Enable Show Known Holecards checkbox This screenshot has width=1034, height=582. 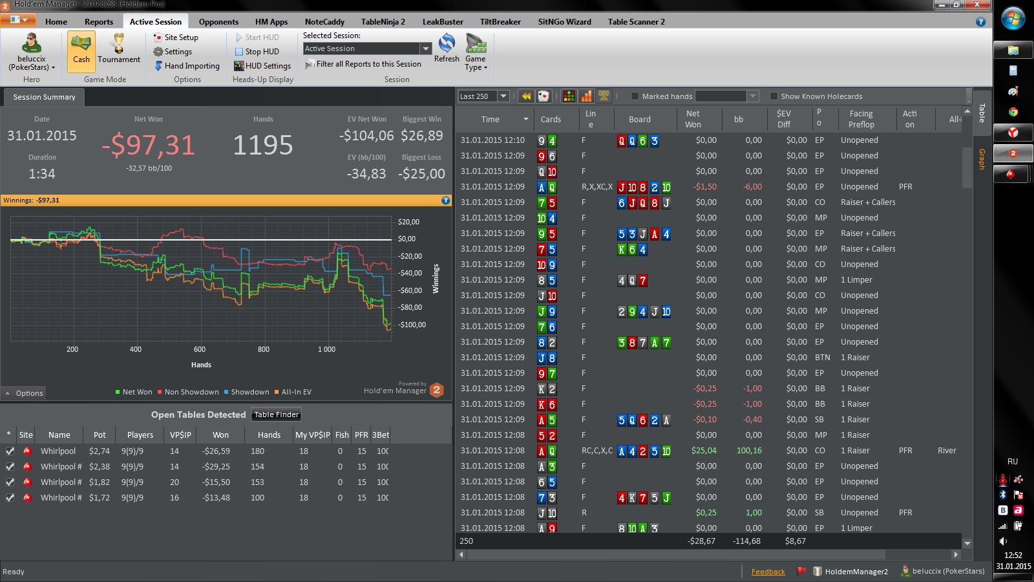pyautogui.click(x=774, y=96)
